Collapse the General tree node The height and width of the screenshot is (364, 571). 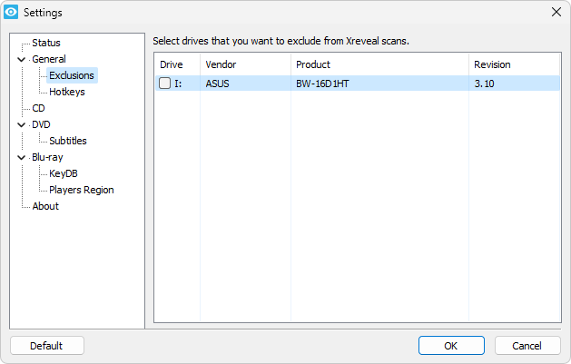click(22, 59)
